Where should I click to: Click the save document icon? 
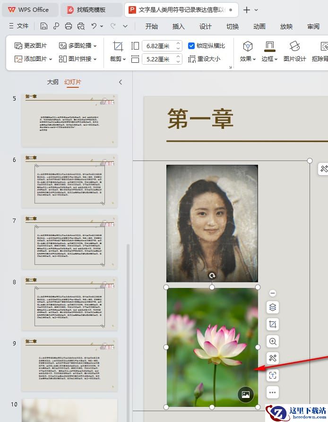(43, 26)
